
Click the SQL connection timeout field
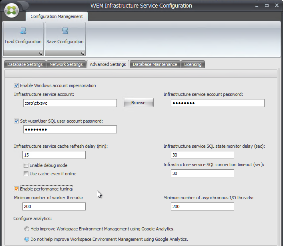coord(203,173)
